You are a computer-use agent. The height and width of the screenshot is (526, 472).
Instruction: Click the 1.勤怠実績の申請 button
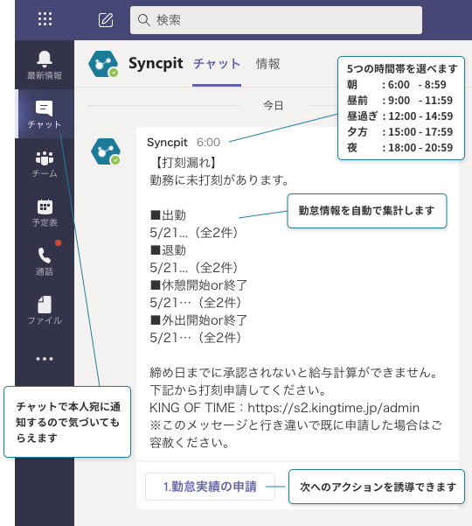click(x=210, y=487)
